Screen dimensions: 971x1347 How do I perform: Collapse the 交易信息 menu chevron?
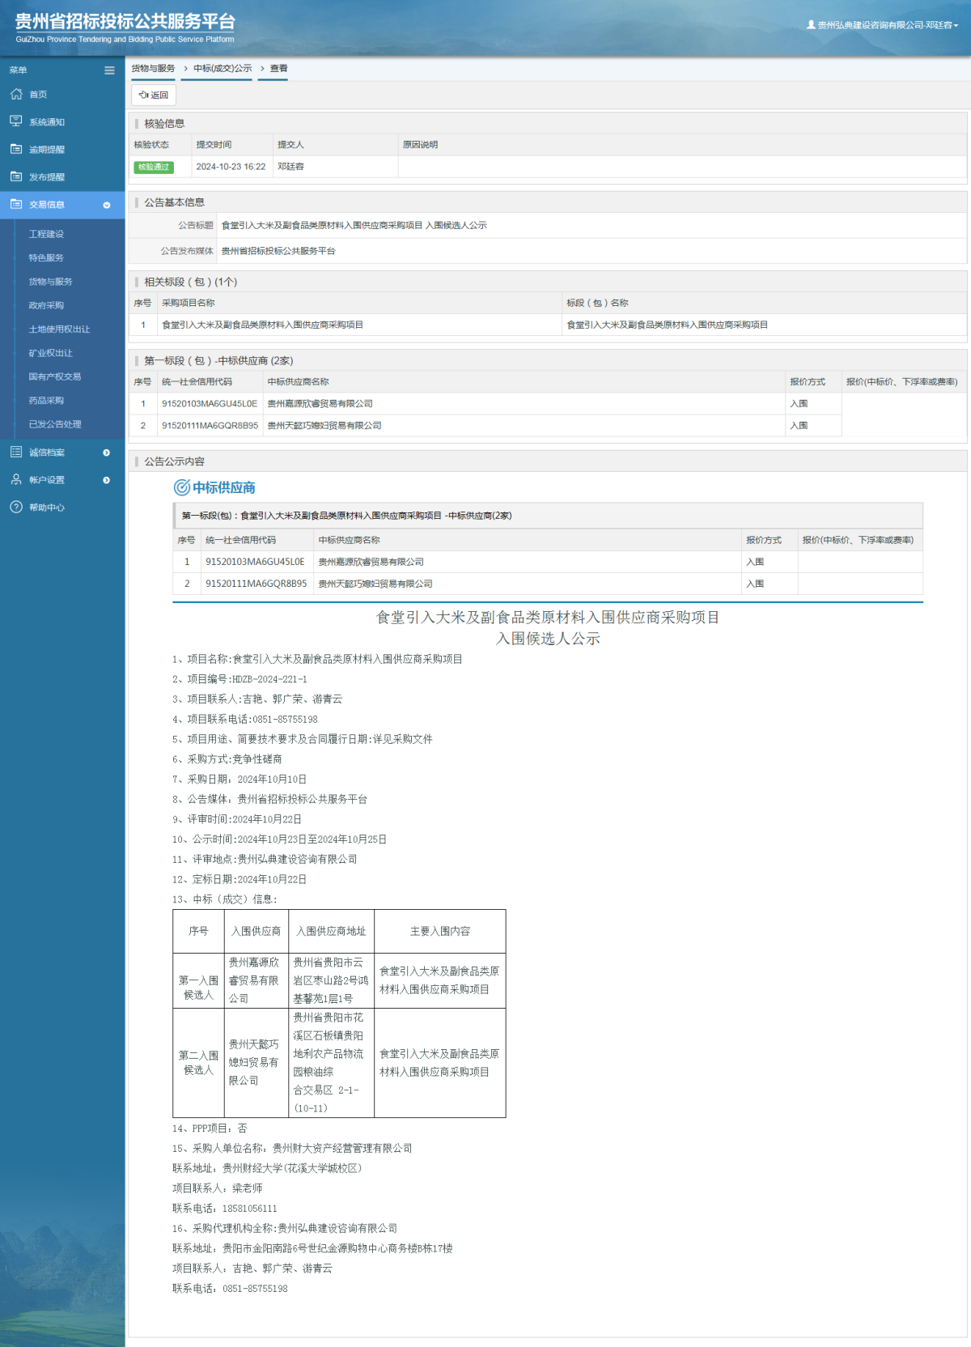coord(107,205)
